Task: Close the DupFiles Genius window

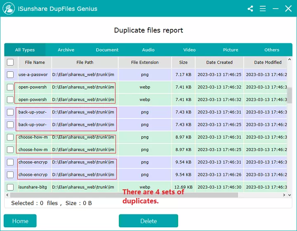Action: point(288,9)
